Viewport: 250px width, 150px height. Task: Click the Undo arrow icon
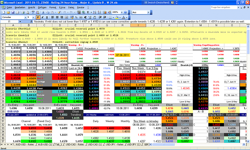click(x=64, y=12)
